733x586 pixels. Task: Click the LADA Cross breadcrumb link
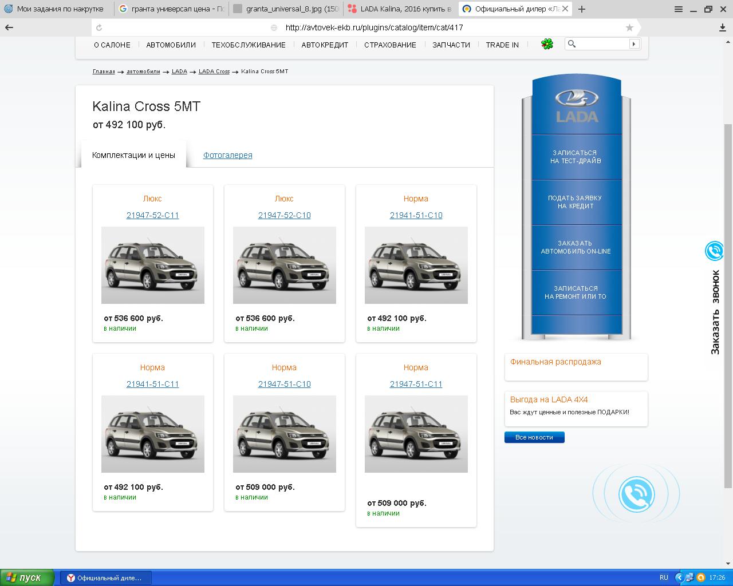pos(214,72)
